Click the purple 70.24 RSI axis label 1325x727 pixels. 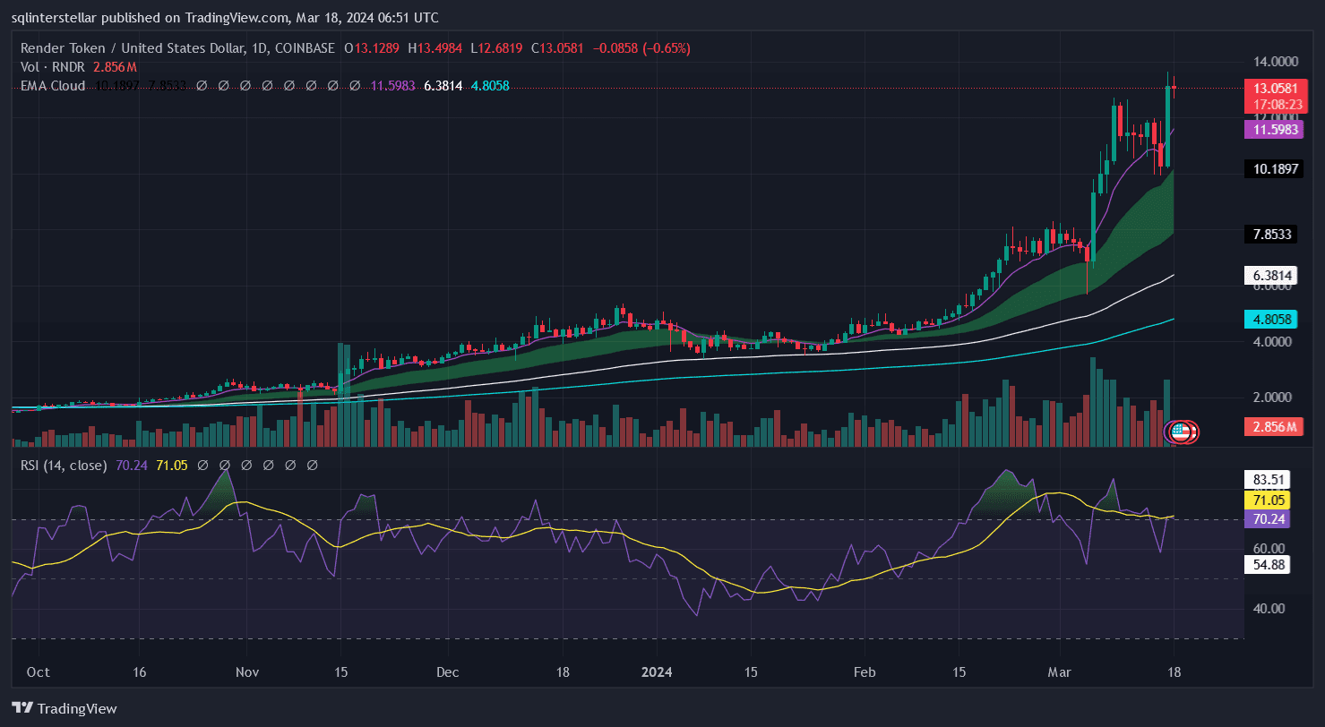[1269, 518]
